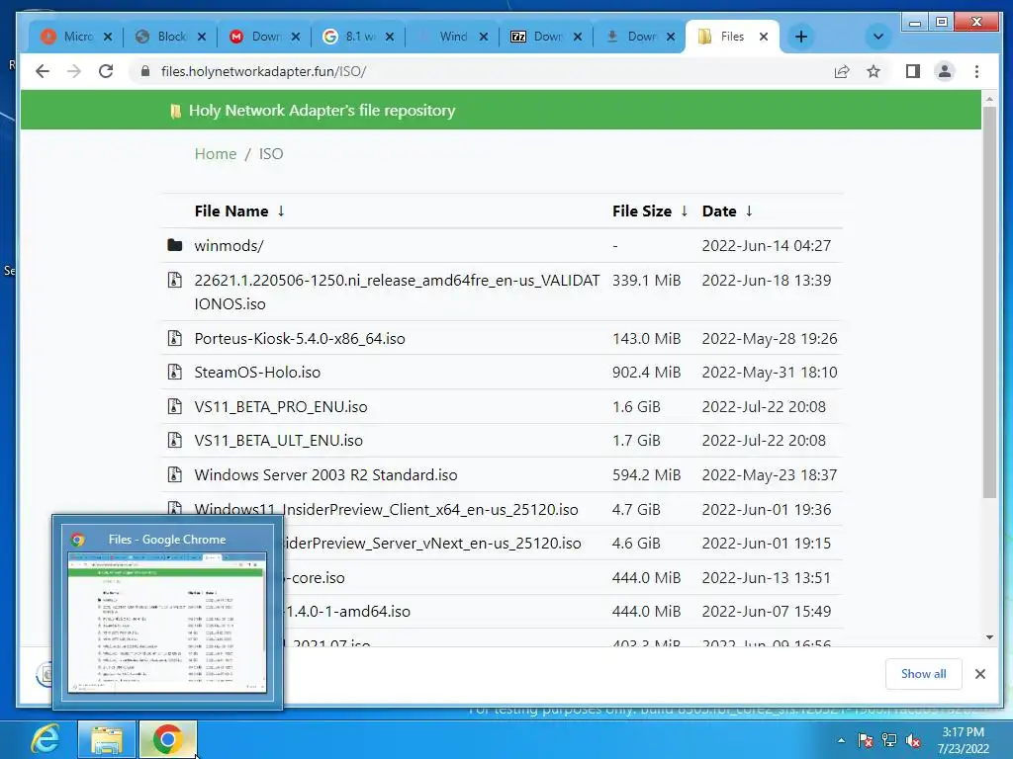Bookmark this page with the star
1013x759 pixels.
[x=874, y=71]
